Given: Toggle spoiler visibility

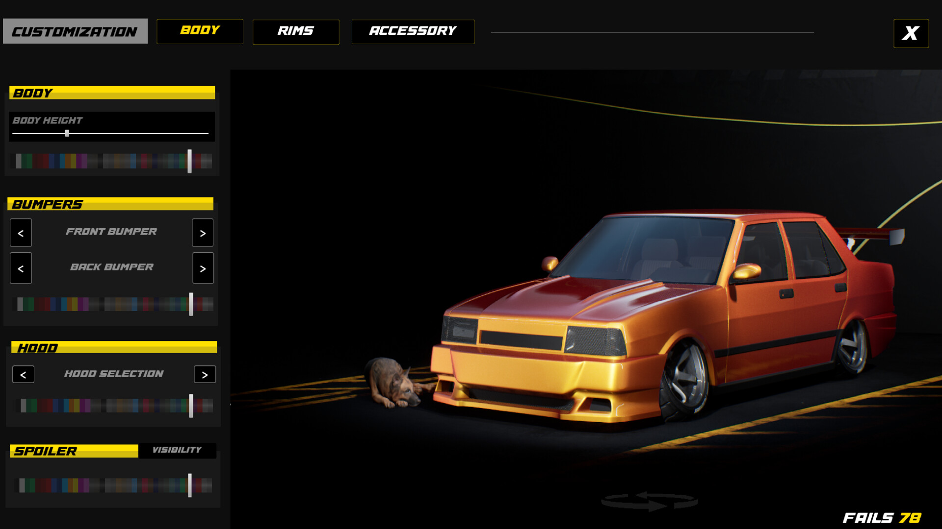Looking at the screenshot, I should coord(177,450).
